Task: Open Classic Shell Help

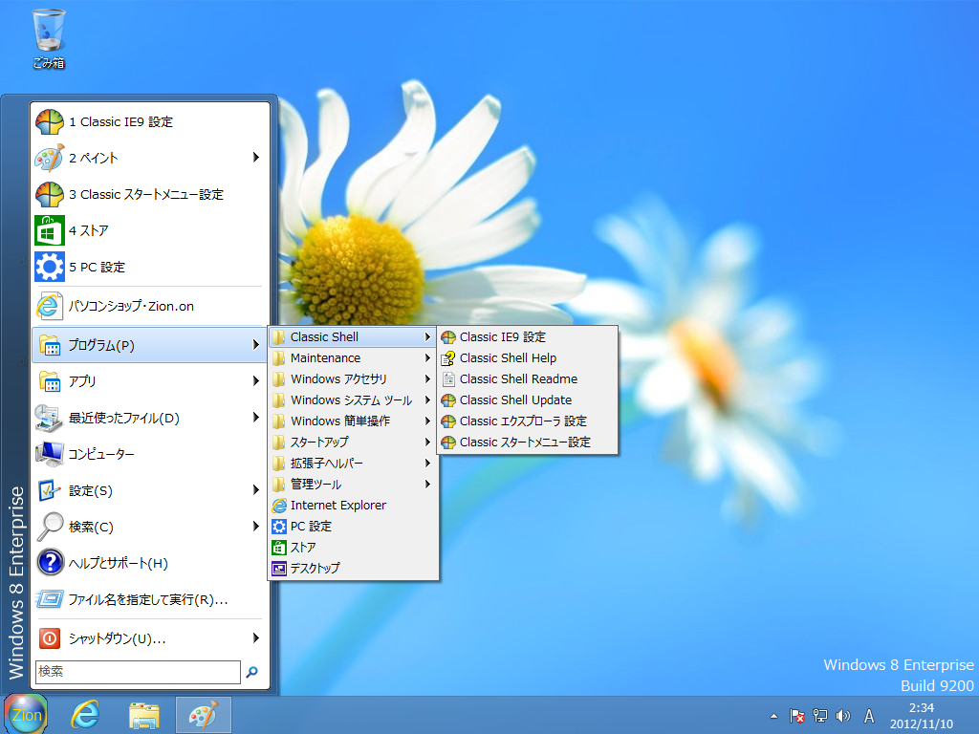Action: pyautogui.click(x=508, y=358)
